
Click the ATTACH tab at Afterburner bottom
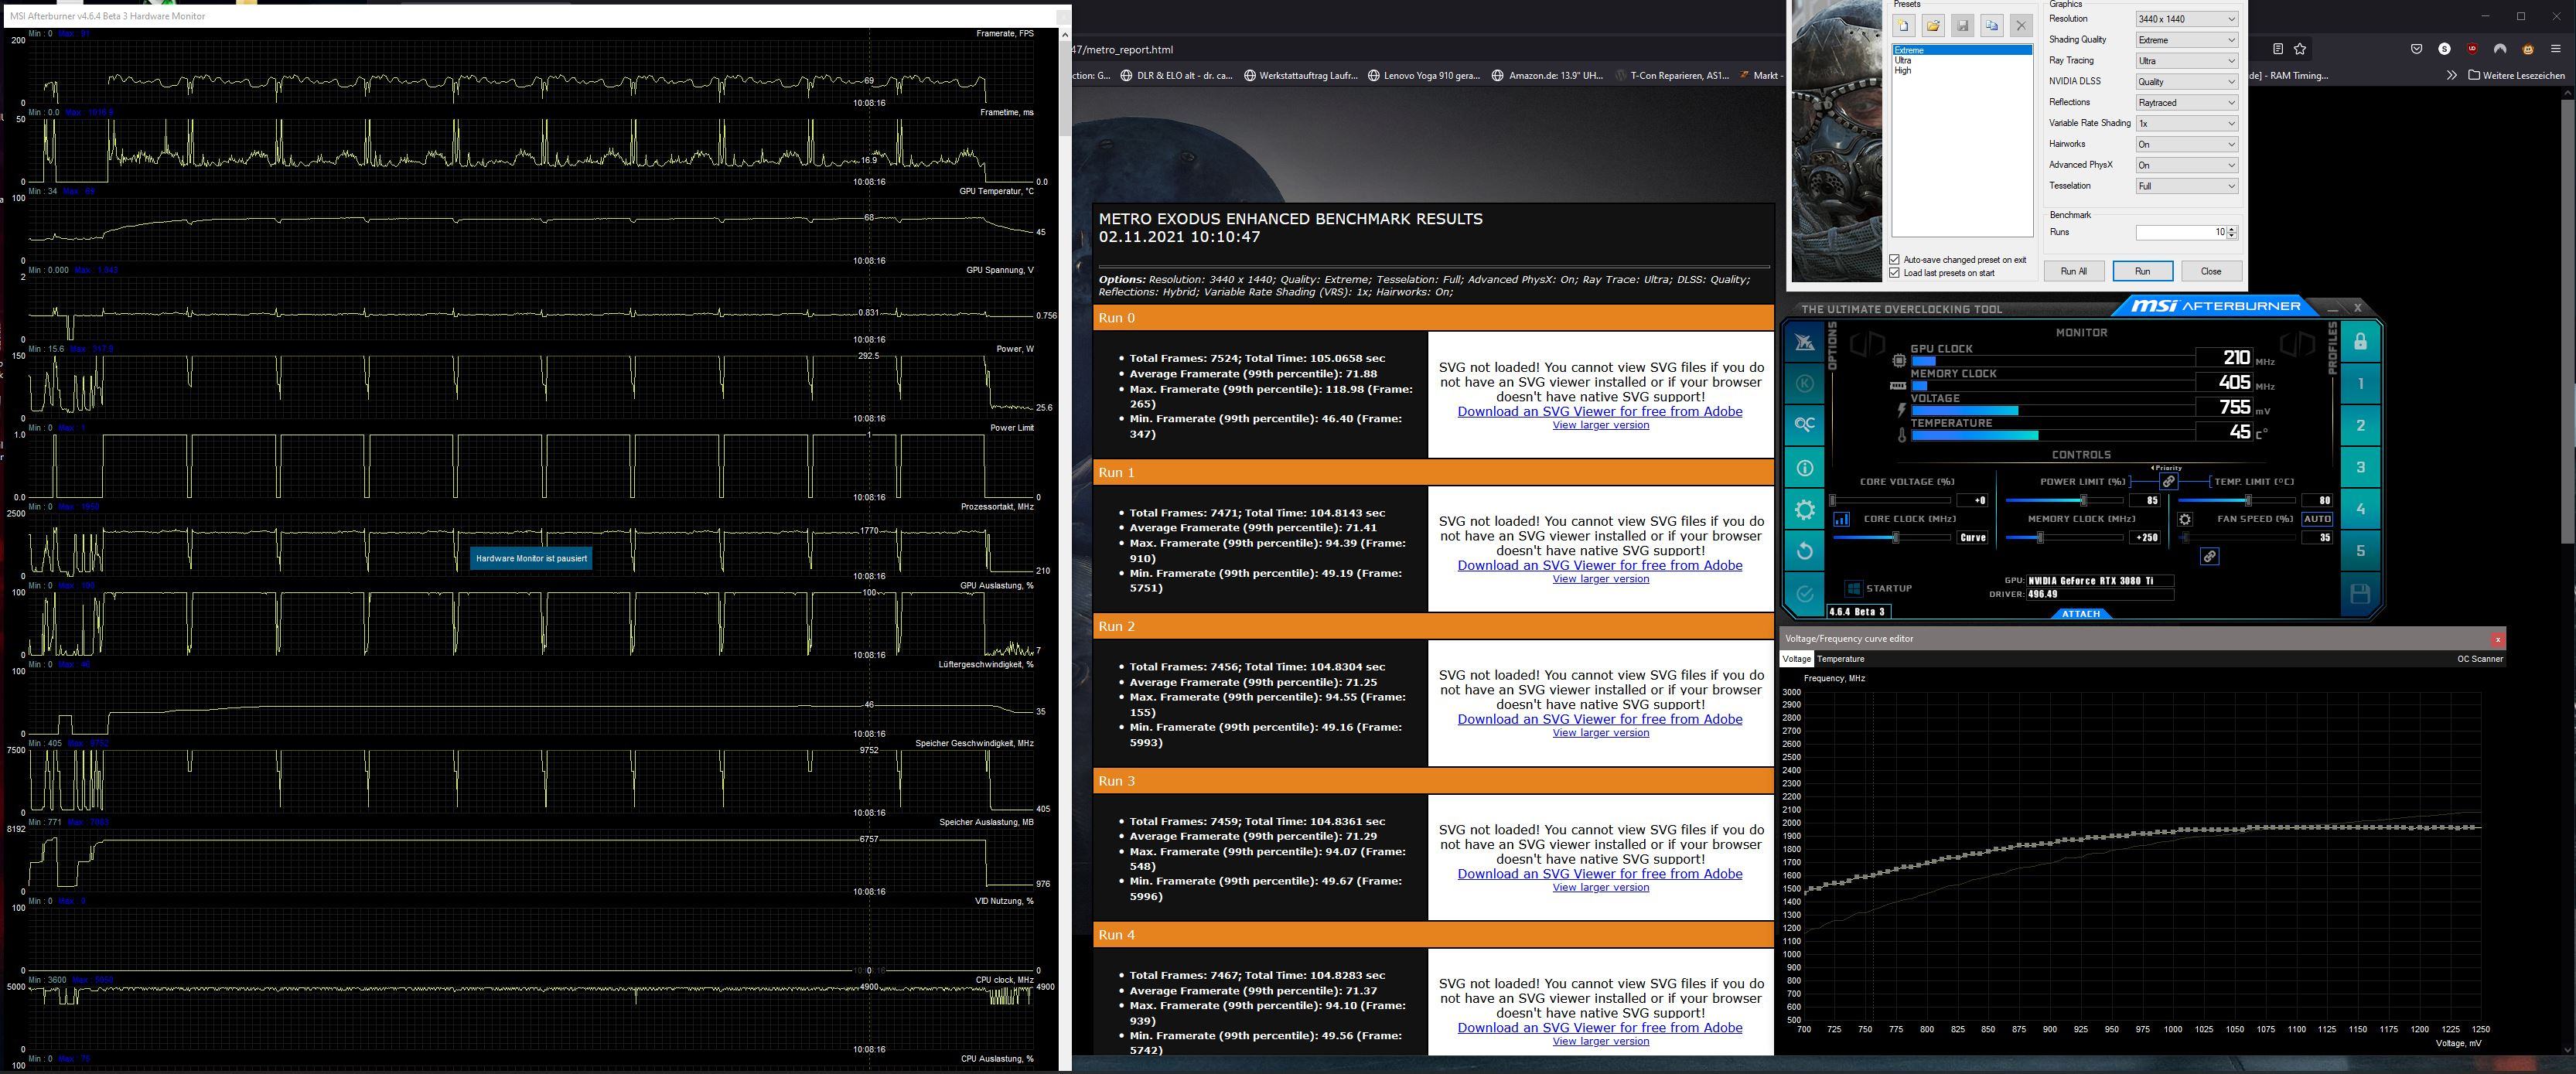click(2081, 614)
